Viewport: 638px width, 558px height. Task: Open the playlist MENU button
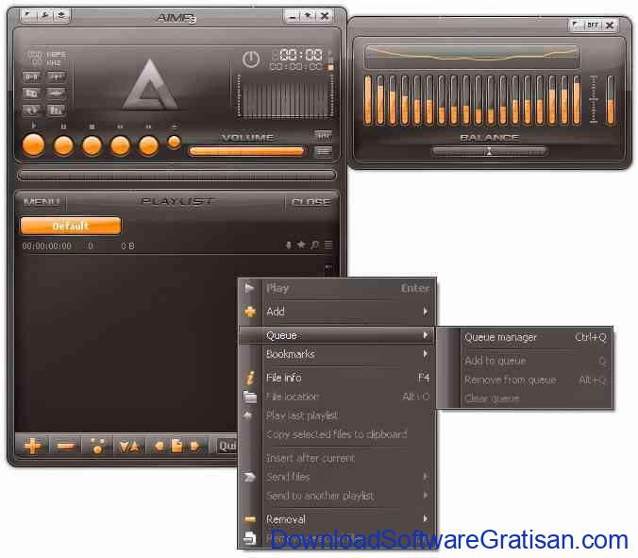point(42,201)
